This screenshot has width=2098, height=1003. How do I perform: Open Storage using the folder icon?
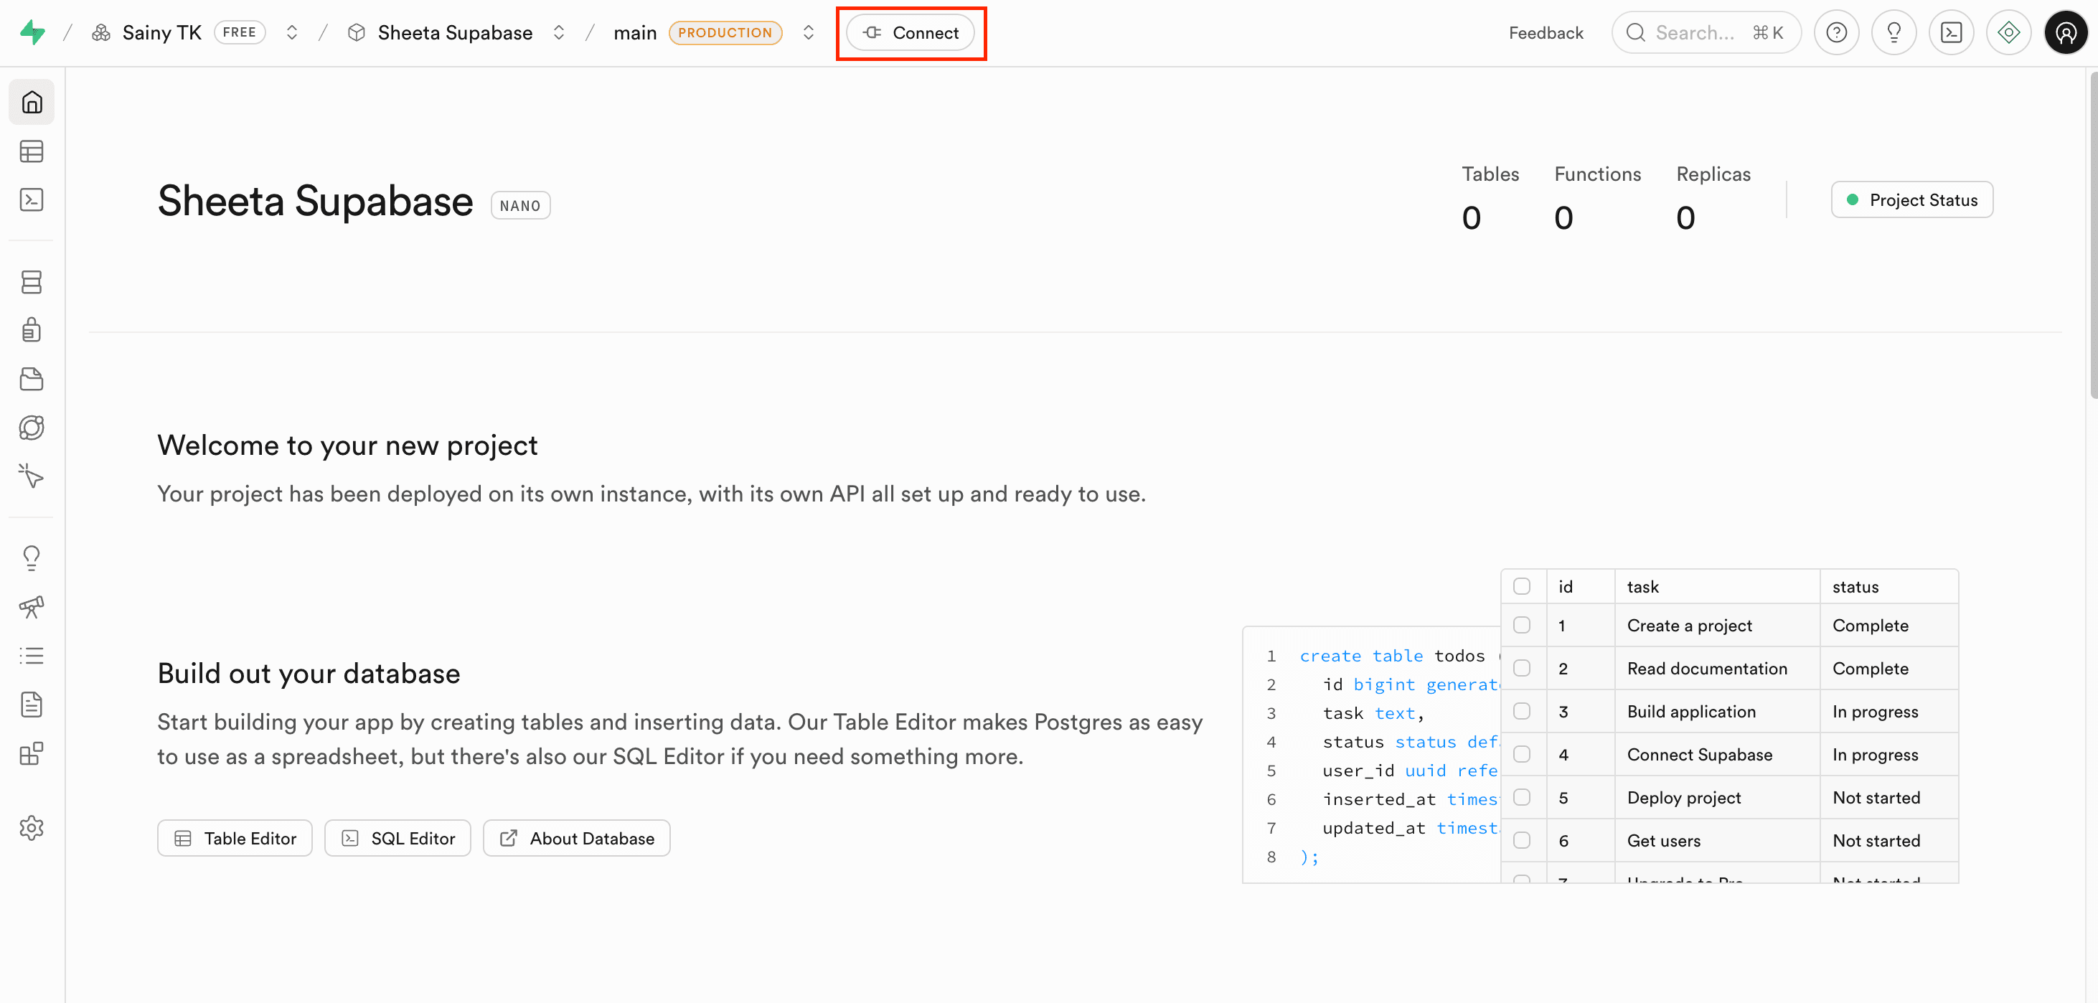[31, 379]
